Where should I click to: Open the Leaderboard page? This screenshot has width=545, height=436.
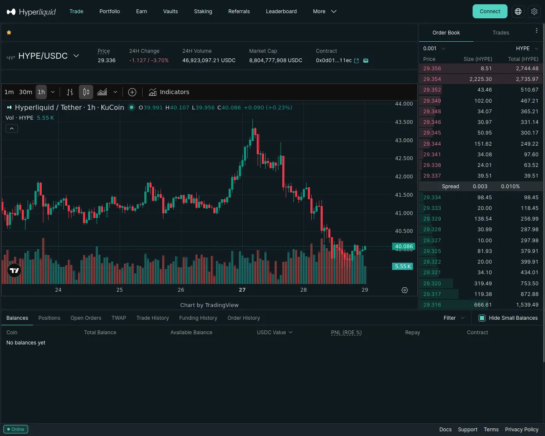[x=281, y=11]
